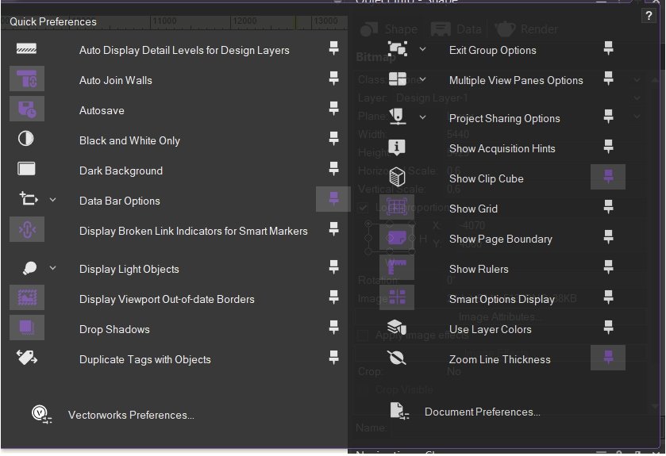Expand the Multiple View Panes Options chevron
The width and height of the screenshot is (666, 456).
[x=422, y=80]
